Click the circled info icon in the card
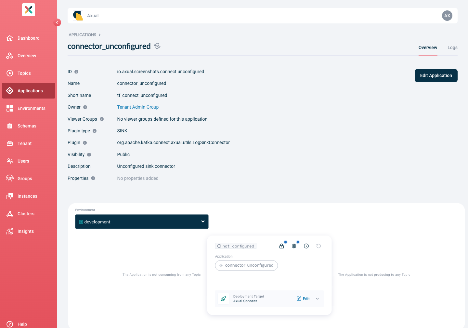468x333 pixels. pos(306,246)
